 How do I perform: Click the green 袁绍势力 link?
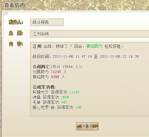94,46
